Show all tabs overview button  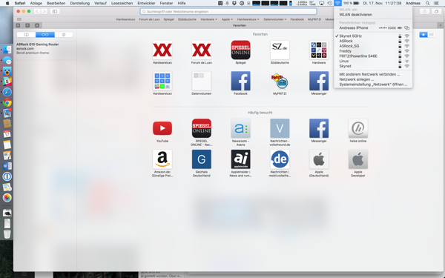436,11
